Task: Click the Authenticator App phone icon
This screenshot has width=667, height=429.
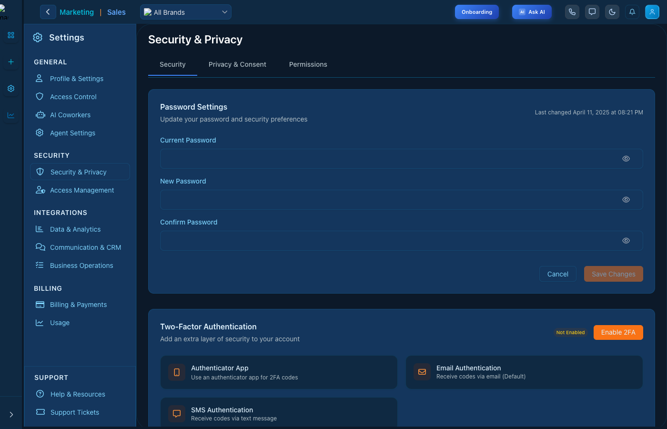Action: tap(177, 372)
